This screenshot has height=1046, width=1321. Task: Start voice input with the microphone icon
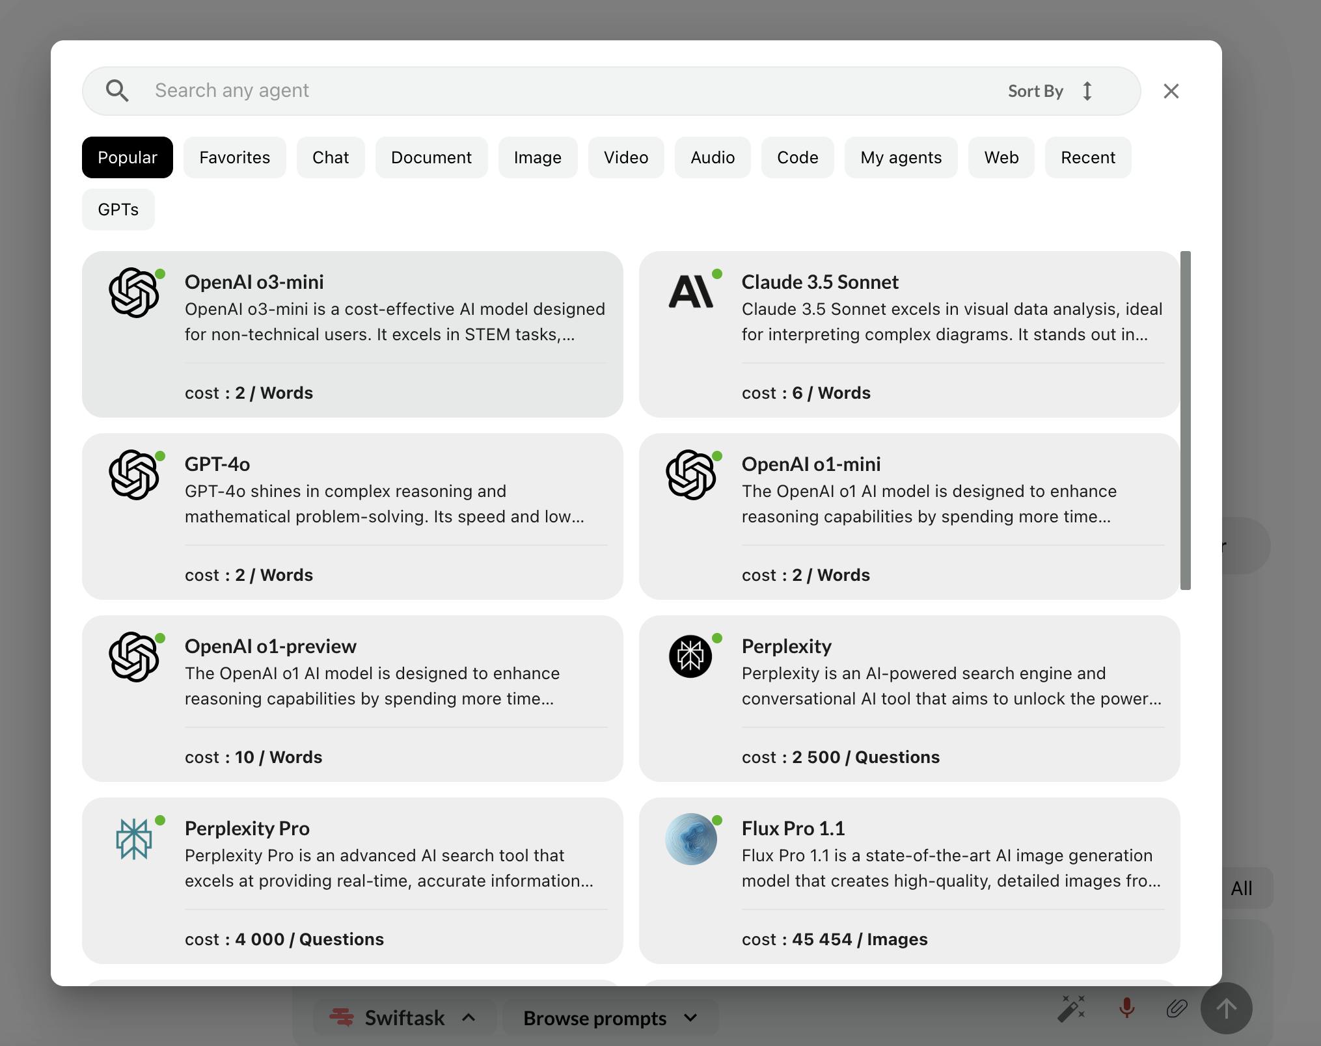[x=1125, y=1008]
